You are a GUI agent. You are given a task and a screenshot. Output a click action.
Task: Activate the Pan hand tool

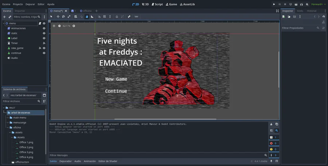pos(87,16)
